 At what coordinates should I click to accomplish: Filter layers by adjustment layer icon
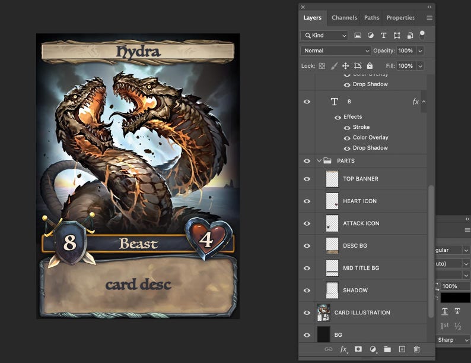pyautogui.click(x=371, y=36)
